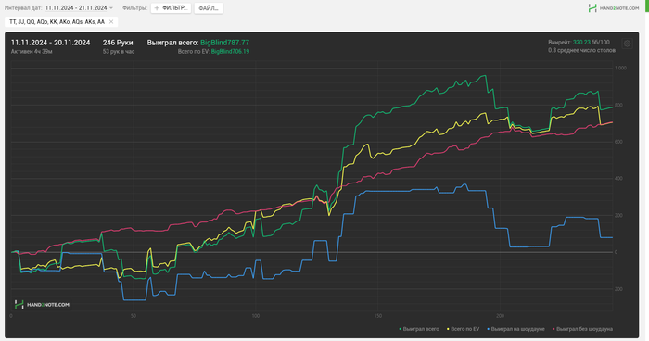Click the Активен 4ч 39м label
The width and height of the screenshot is (649, 341).
coord(32,52)
